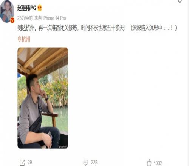Open 赵继伟PG's profile avatar
This screenshot has width=189, height=166.
pos(7,11)
